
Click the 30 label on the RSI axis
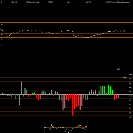(x=2, y=39)
